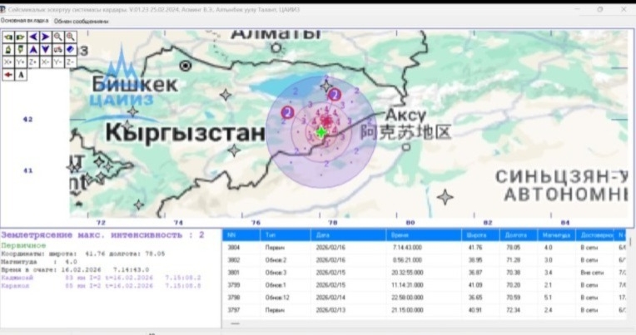Open the 'Основная вкладка' tab
This screenshot has height=335, width=636.
(x=24, y=19)
